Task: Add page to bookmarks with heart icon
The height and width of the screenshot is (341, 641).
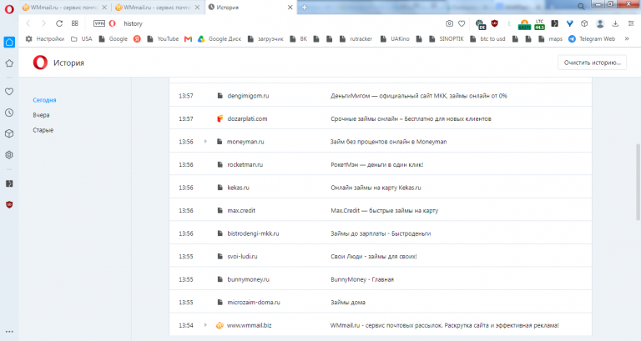Action: coord(462,23)
